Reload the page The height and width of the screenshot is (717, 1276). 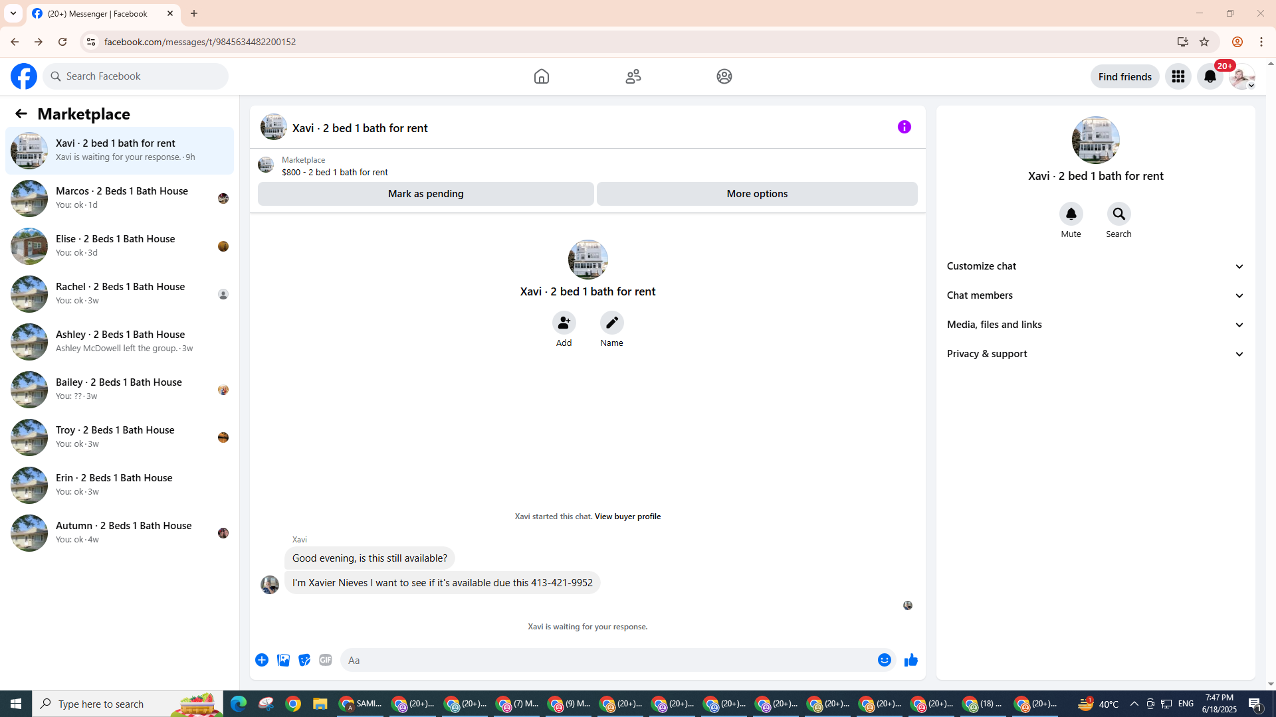(62, 42)
